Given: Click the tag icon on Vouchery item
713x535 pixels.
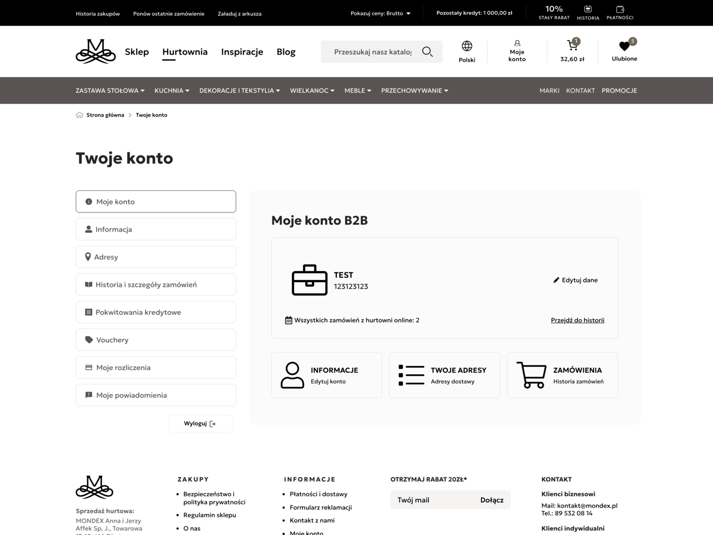Looking at the screenshot, I should coord(89,340).
